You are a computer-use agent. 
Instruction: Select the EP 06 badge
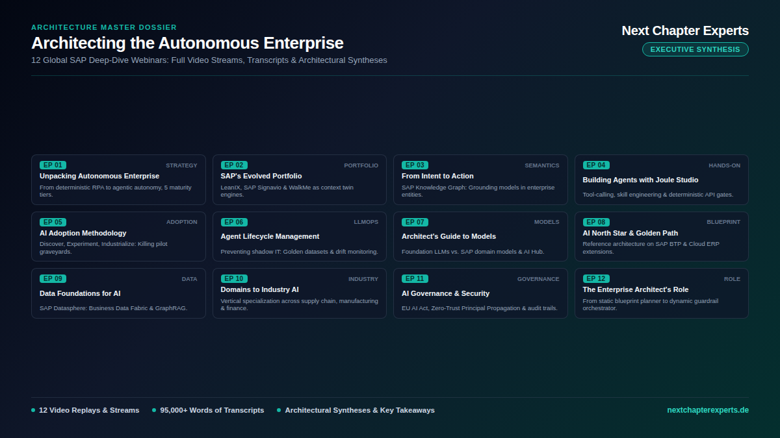pyautogui.click(x=234, y=222)
